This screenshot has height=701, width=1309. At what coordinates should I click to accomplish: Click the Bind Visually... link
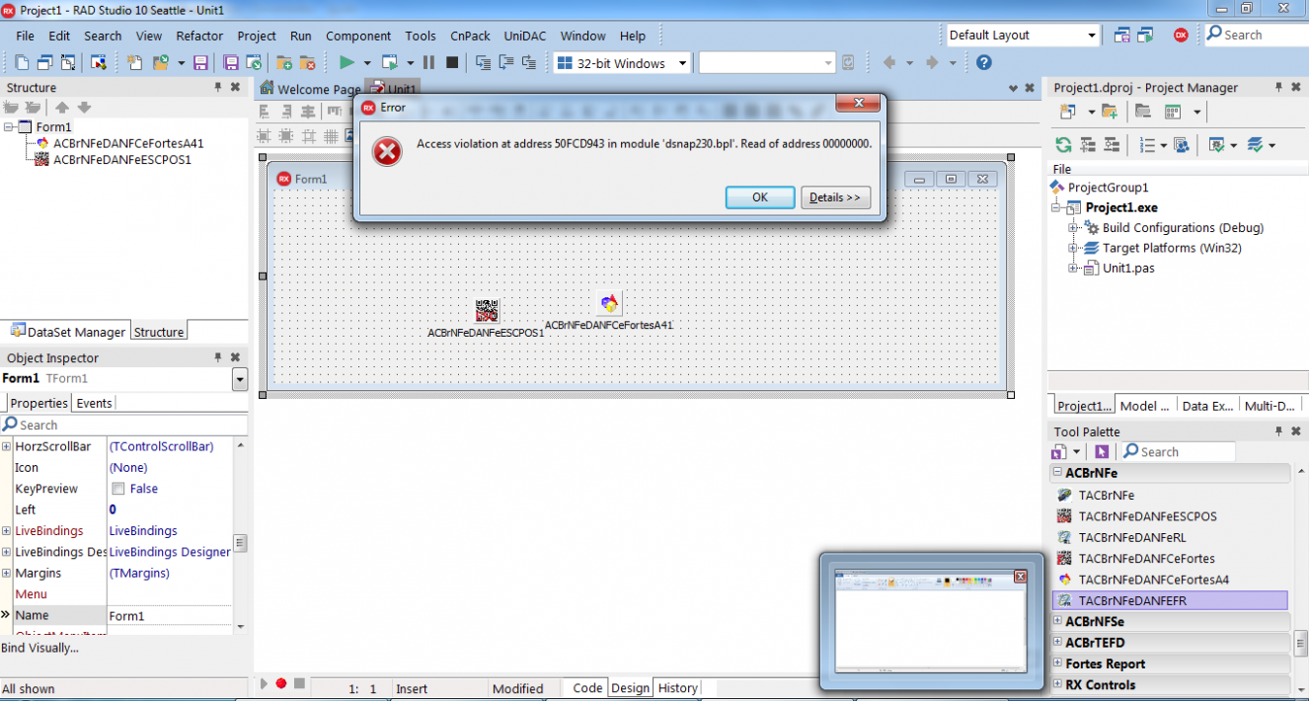point(39,648)
